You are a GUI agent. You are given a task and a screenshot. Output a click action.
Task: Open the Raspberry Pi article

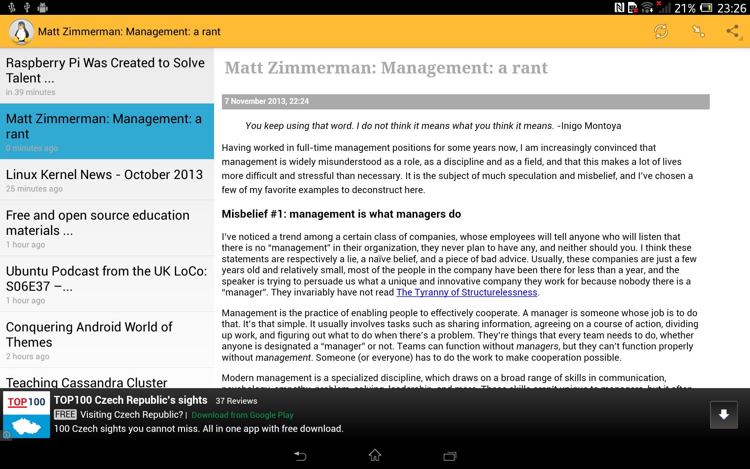pyautogui.click(x=105, y=74)
